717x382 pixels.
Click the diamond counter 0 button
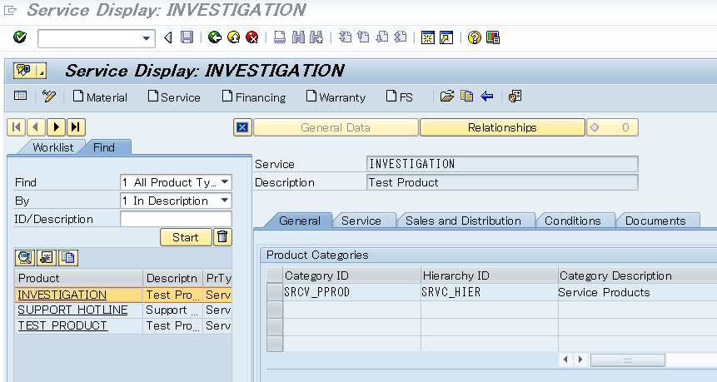point(612,127)
